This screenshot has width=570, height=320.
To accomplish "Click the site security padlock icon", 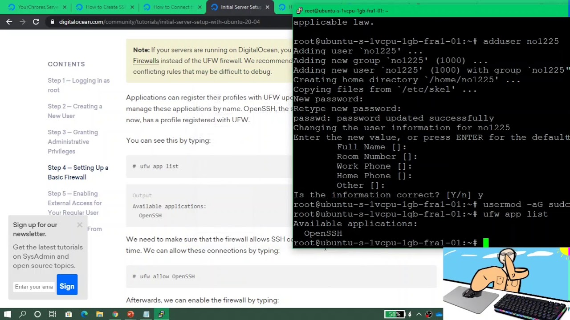I will (53, 22).
